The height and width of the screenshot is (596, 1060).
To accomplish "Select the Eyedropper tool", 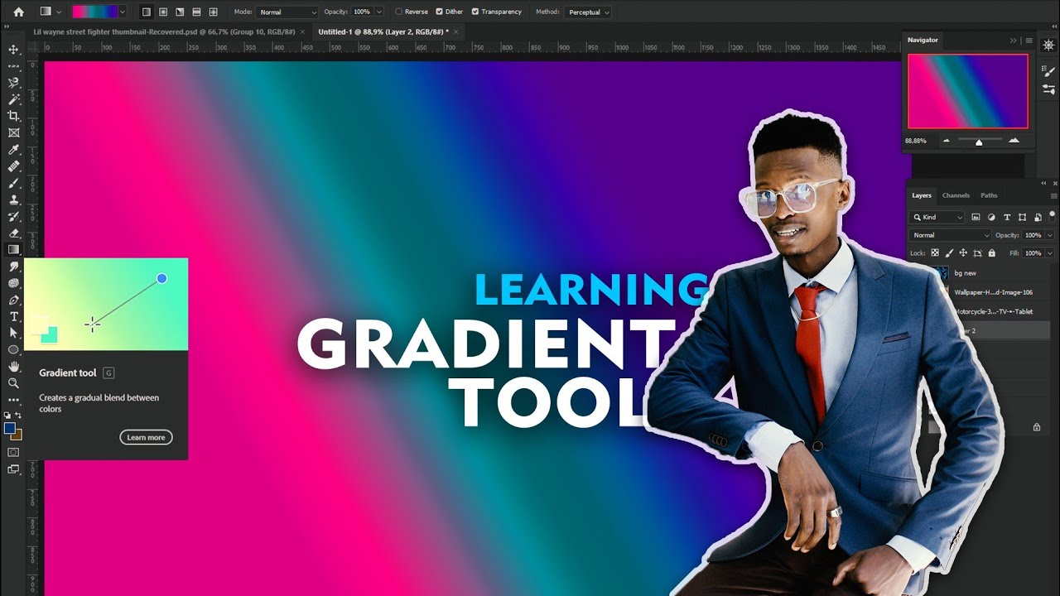I will [13, 150].
